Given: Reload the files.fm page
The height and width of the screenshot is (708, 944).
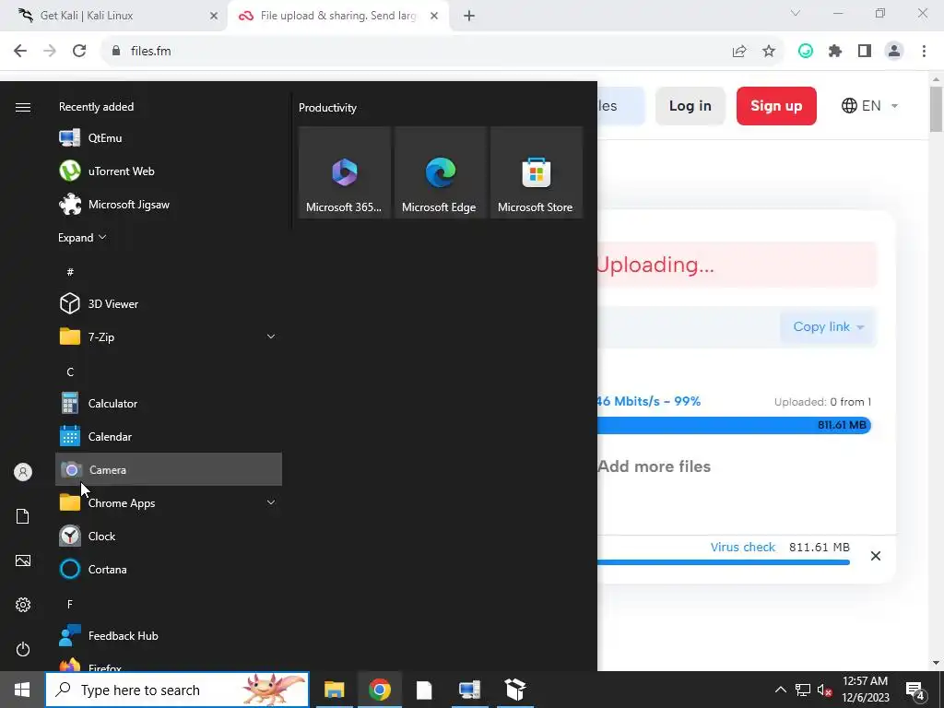Looking at the screenshot, I should coord(79,51).
